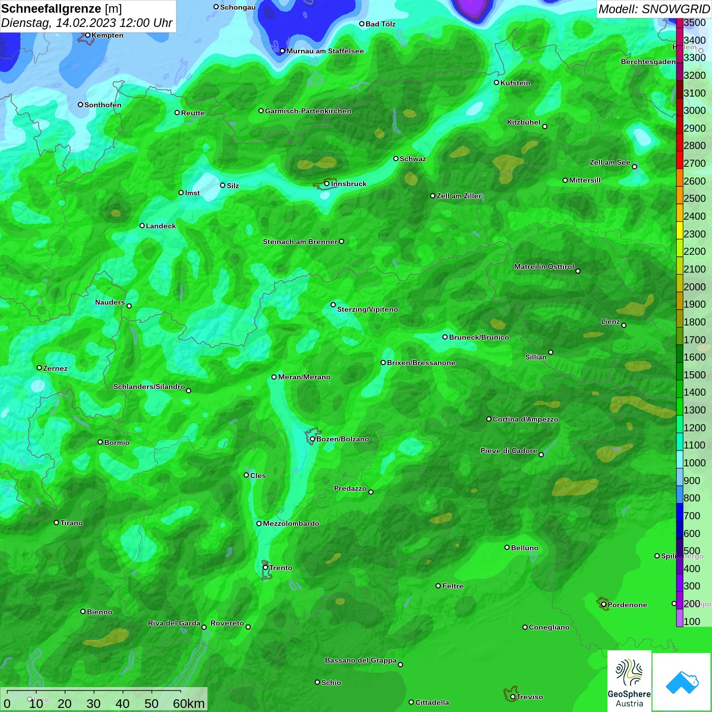Click the 'Conegliano' label
The image size is (712, 712).
[549, 627]
